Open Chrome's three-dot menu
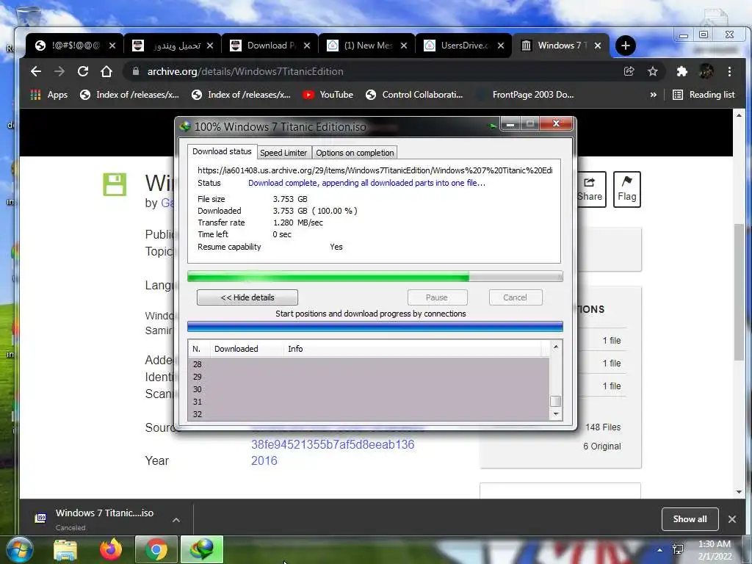Screen dimensions: 752x564 (x=729, y=71)
